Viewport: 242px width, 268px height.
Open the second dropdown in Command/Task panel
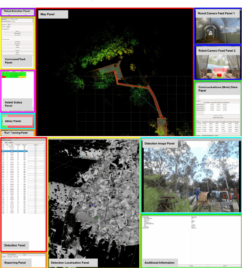[22, 22]
